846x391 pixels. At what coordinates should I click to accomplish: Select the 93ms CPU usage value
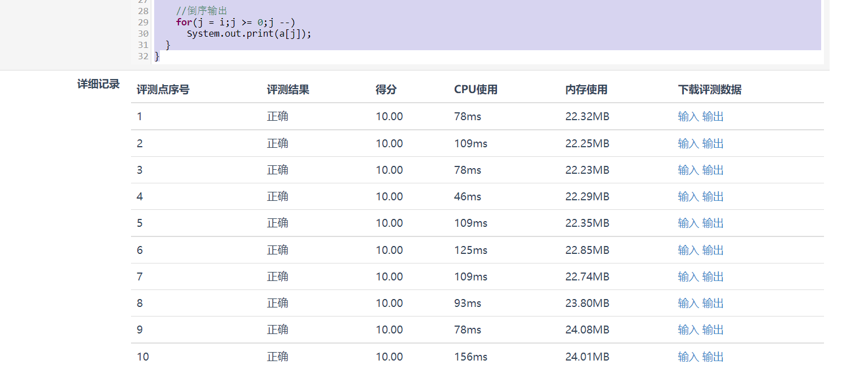click(x=468, y=303)
